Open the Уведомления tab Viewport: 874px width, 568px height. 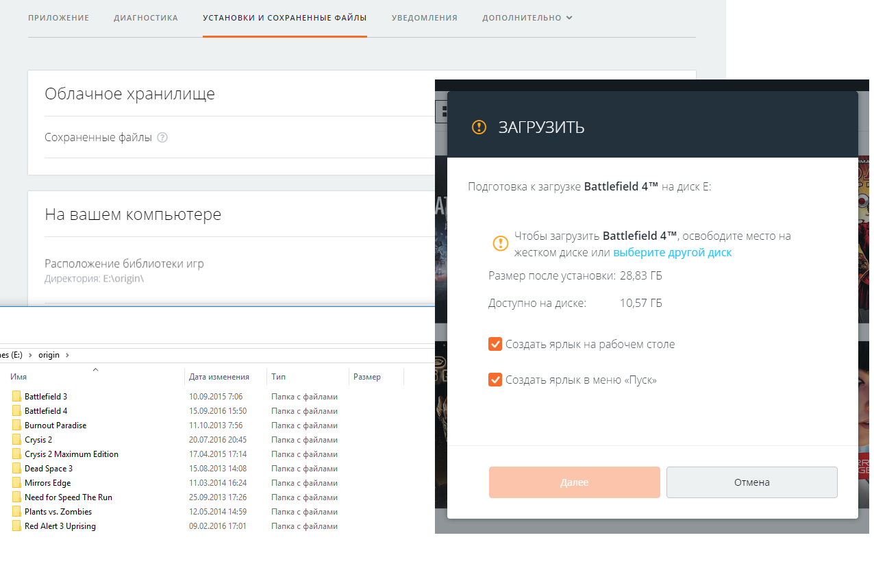425,18
